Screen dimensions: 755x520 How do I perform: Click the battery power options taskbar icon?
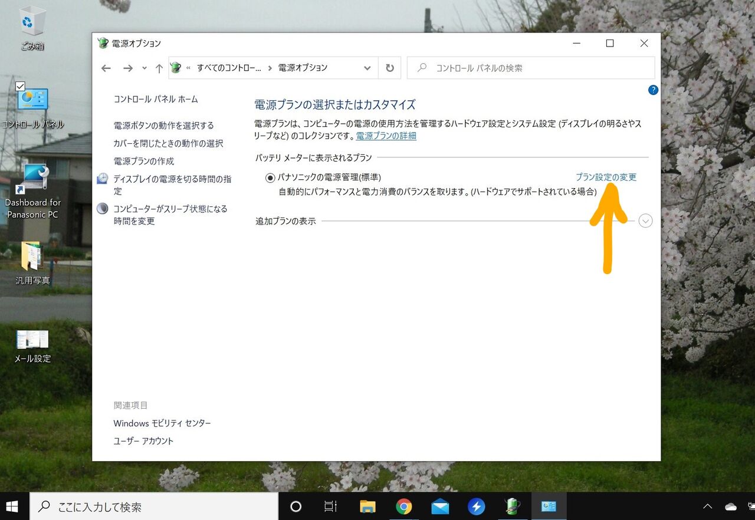[513, 506]
